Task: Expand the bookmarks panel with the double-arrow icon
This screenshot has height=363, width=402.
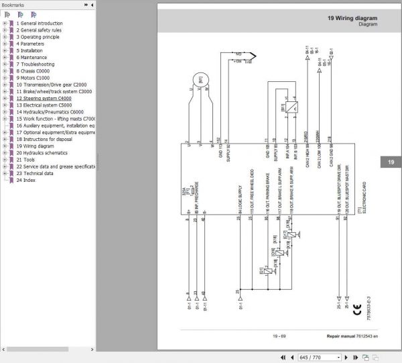Action: click(86, 5)
